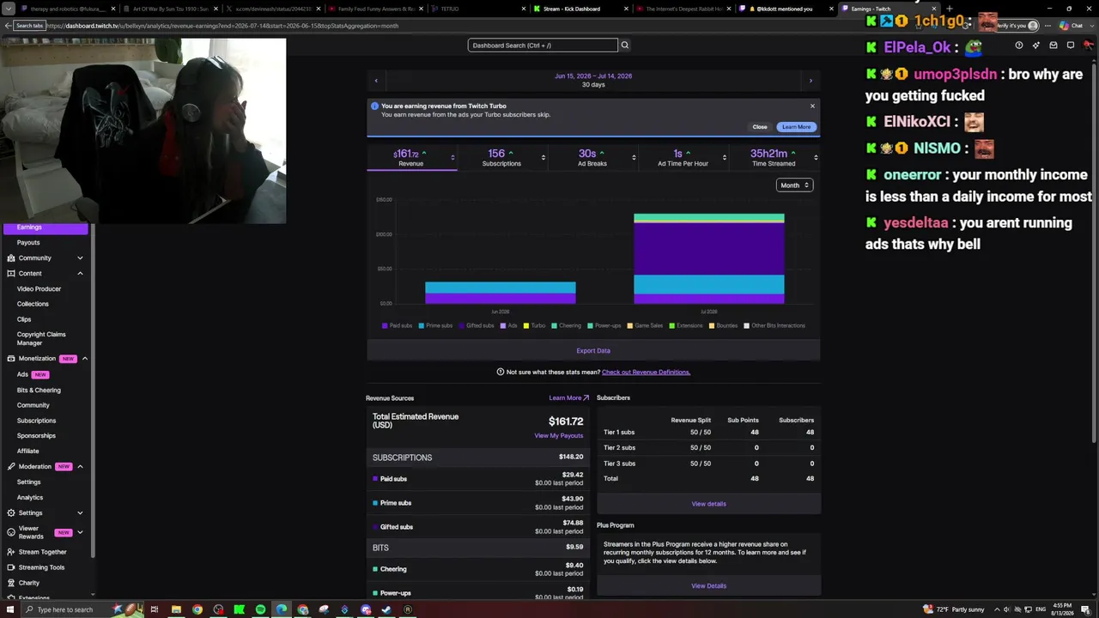Click the dashboard search magnifier icon

pos(625,45)
